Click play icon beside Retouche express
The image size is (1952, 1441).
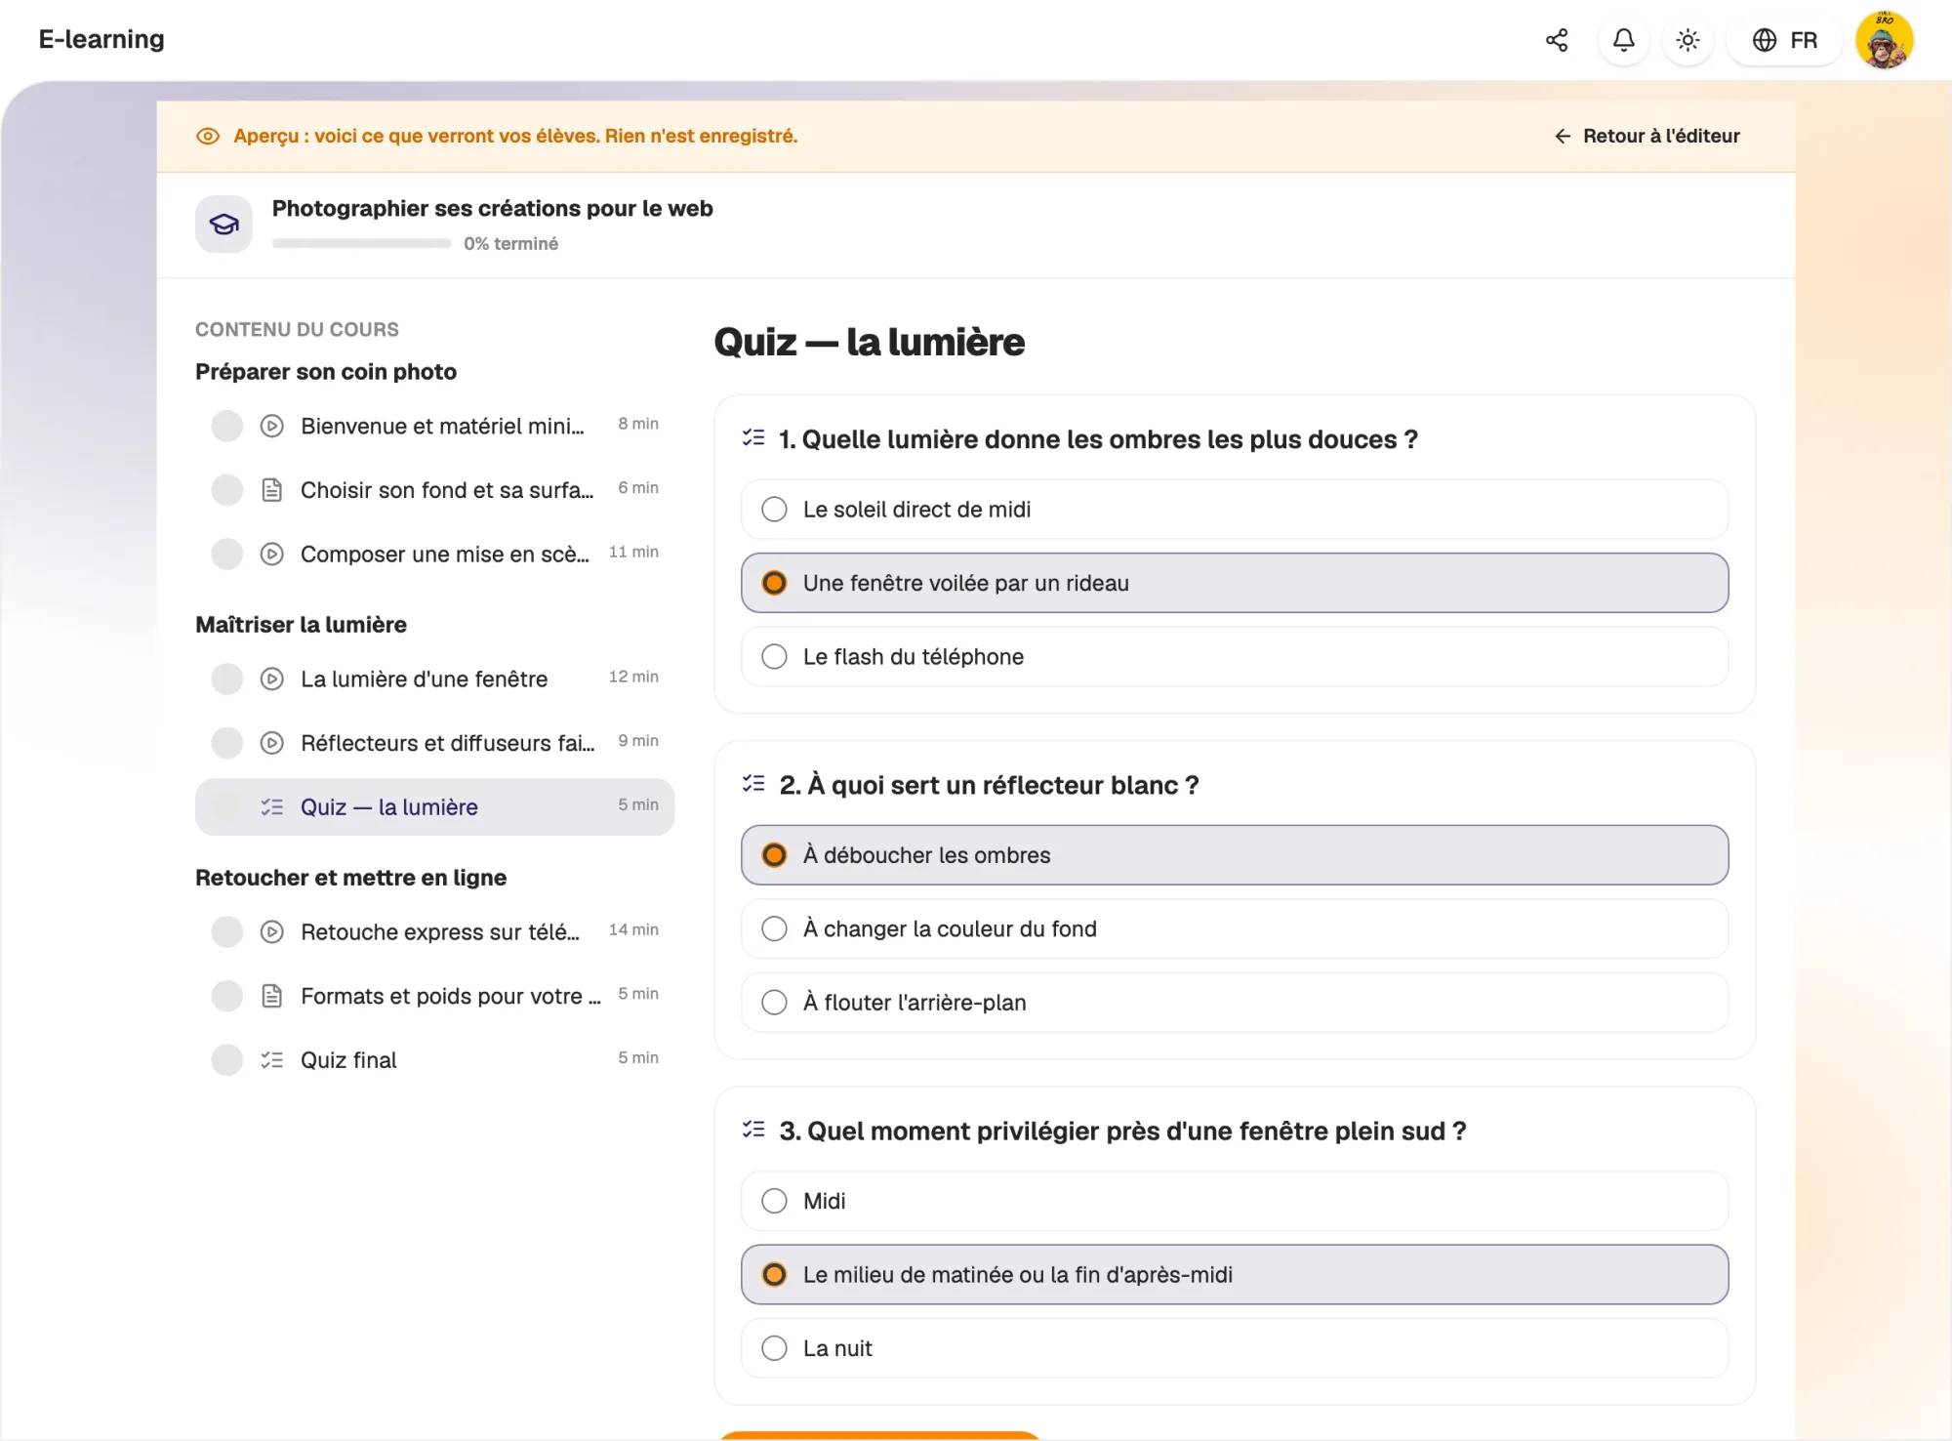point(272,931)
